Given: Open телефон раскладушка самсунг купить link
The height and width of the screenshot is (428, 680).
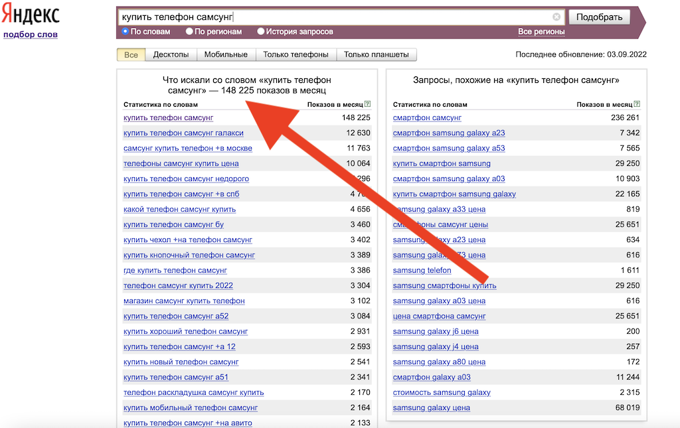Looking at the screenshot, I should click(x=194, y=392).
